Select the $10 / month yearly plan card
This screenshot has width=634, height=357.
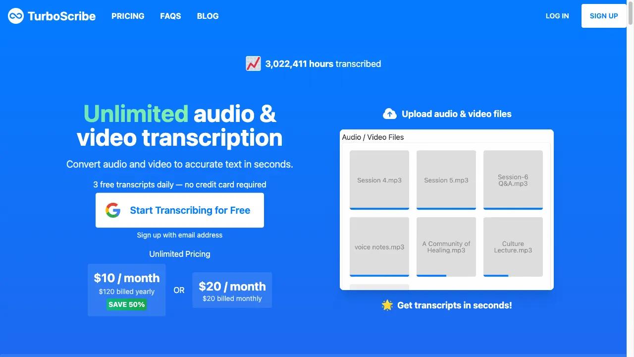pyautogui.click(x=127, y=290)
